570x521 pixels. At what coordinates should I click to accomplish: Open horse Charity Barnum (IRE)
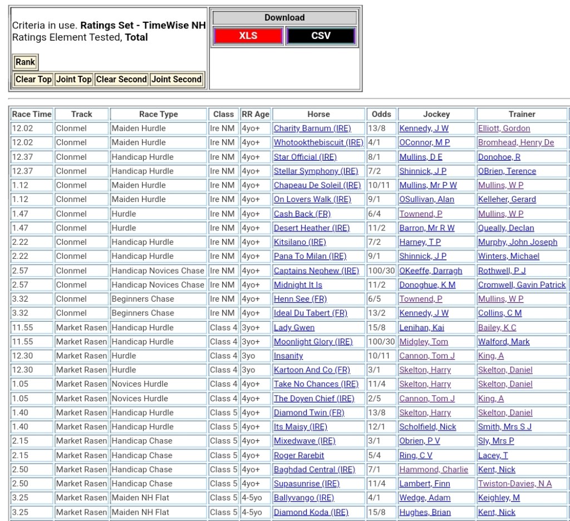pyautogui.click(x=312, y=129)
